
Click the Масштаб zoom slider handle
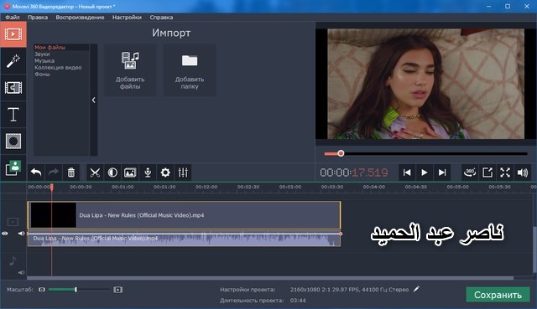click(x=76, y=290)
